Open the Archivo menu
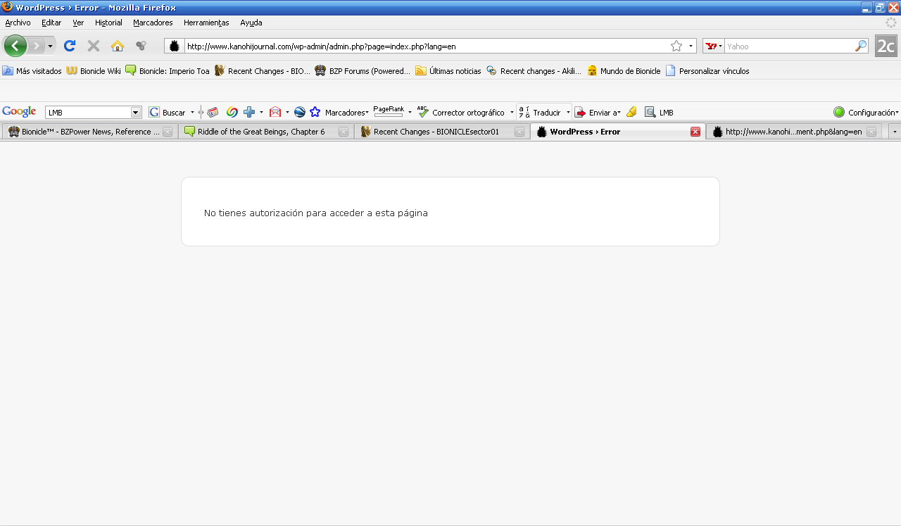The image size is (901, 526). click(18, 23)
